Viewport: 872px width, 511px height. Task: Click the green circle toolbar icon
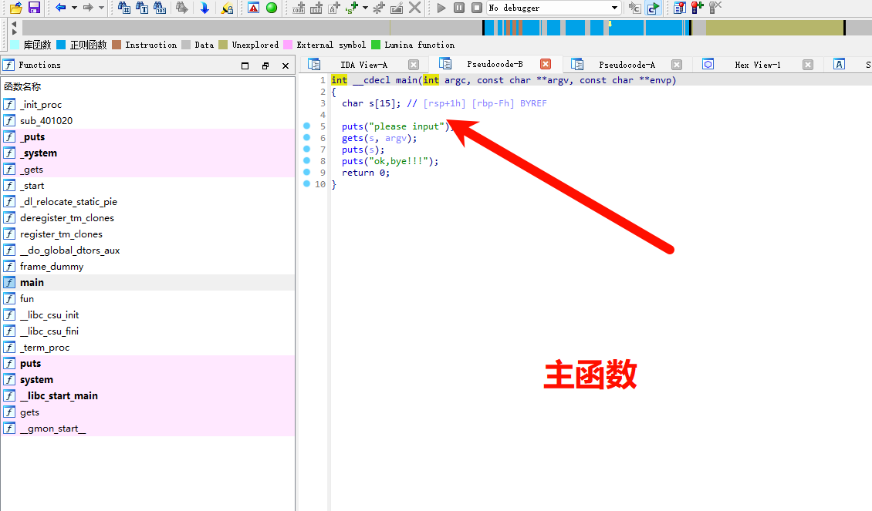[272, 8]
